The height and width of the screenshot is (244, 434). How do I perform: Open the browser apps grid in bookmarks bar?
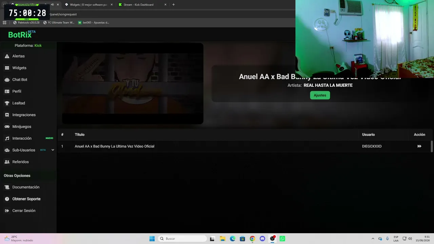click(4, 23)
